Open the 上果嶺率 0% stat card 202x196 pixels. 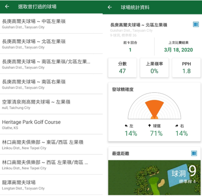[x=154, y=68]
